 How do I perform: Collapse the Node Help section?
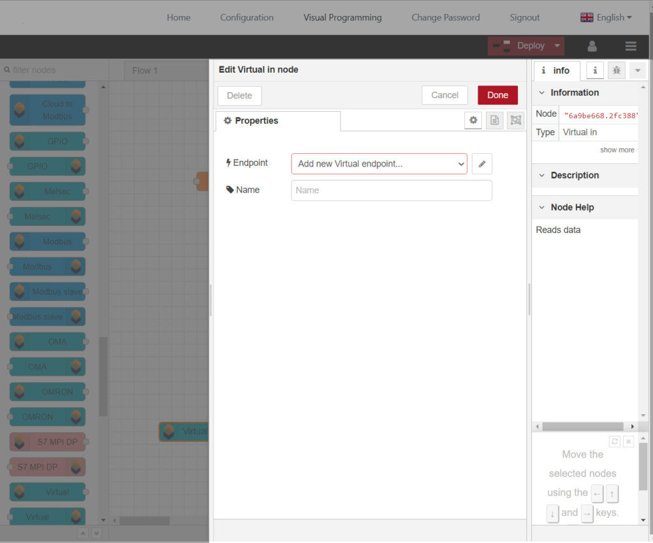pyautogui.click(x=542, y=207)
